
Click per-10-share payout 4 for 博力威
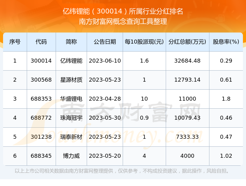click(x=144, y=156)
